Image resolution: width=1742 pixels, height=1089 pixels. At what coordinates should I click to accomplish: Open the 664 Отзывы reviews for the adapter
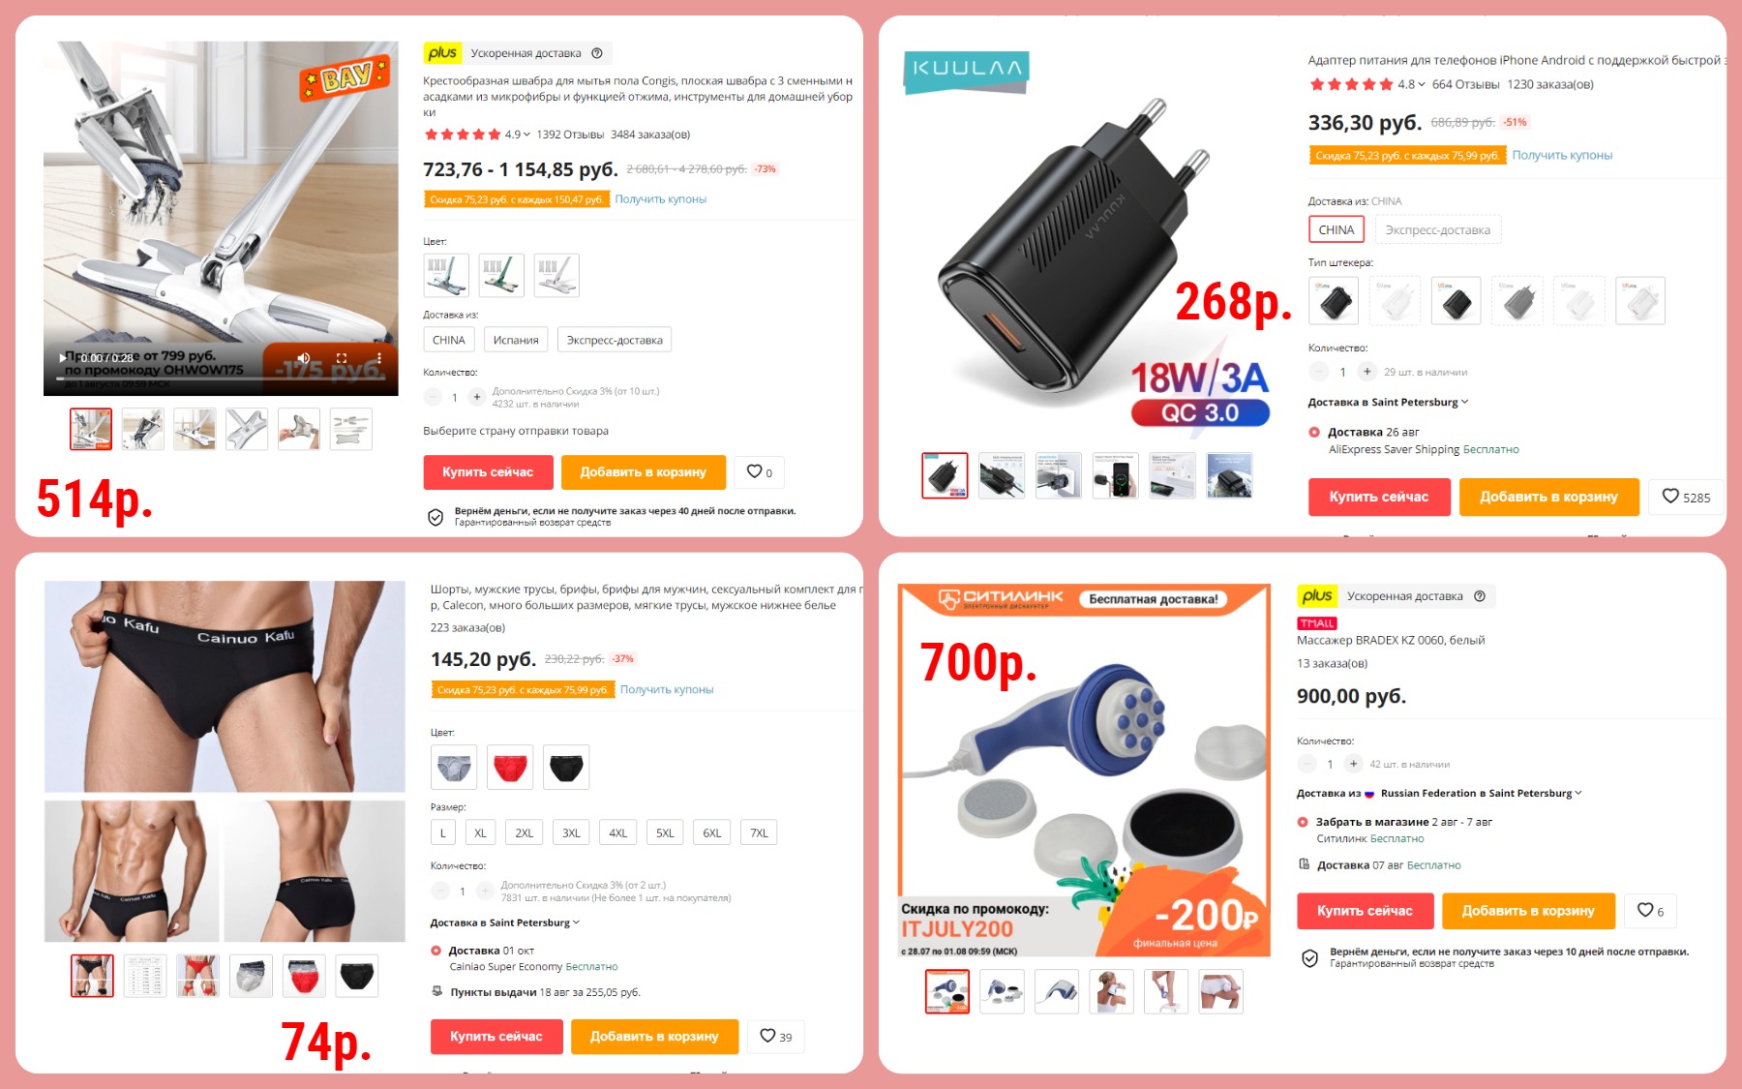tap(1465, 84)
